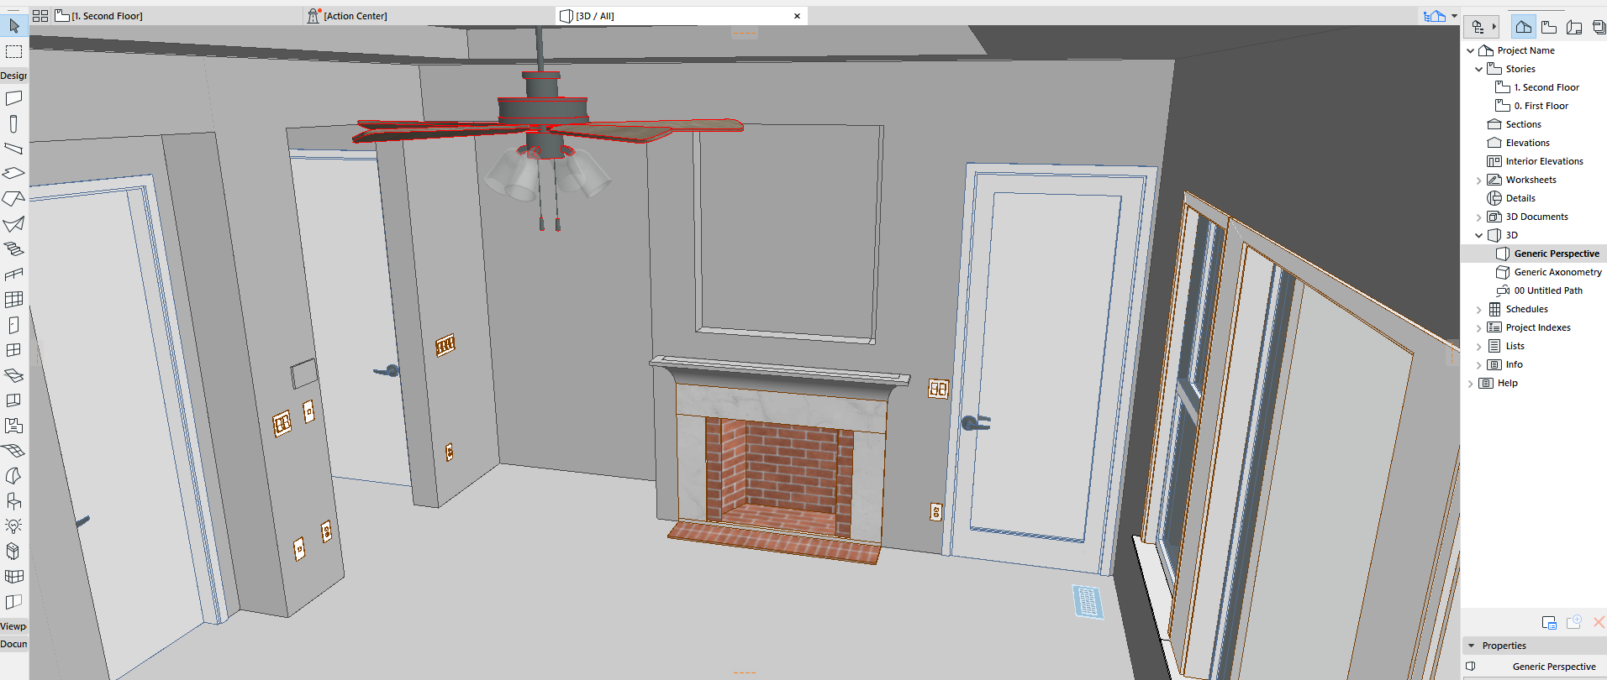Activate the Marquee tool

[13, 52]
